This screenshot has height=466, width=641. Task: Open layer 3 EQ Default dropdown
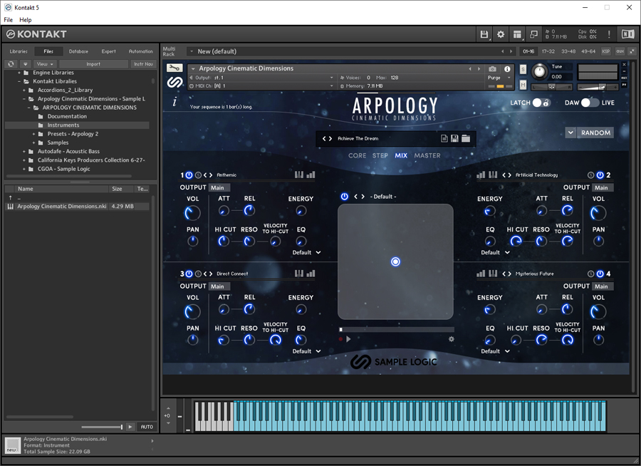click(x=306, y=351)
